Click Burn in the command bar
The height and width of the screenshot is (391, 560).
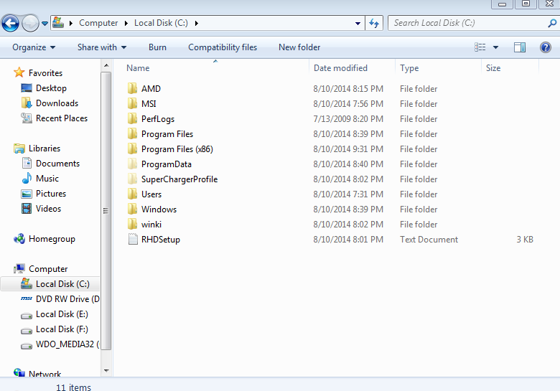click(x=157, y=47)
